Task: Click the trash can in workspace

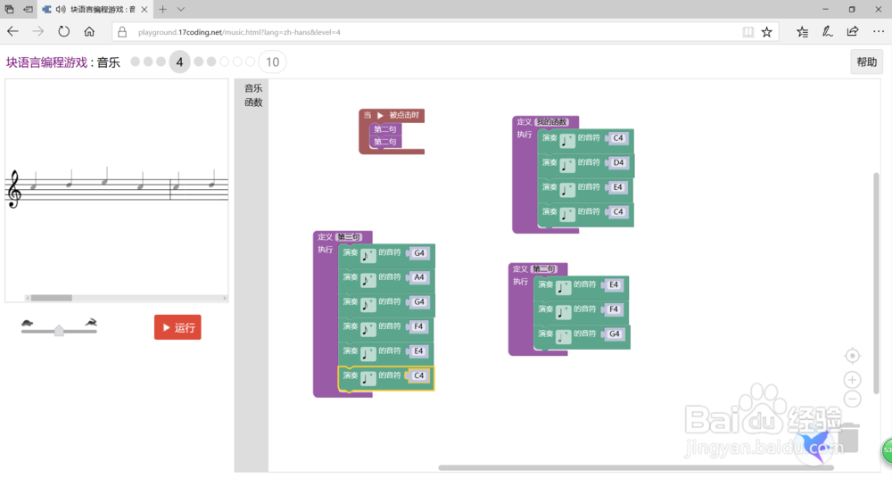Action: 847,438
